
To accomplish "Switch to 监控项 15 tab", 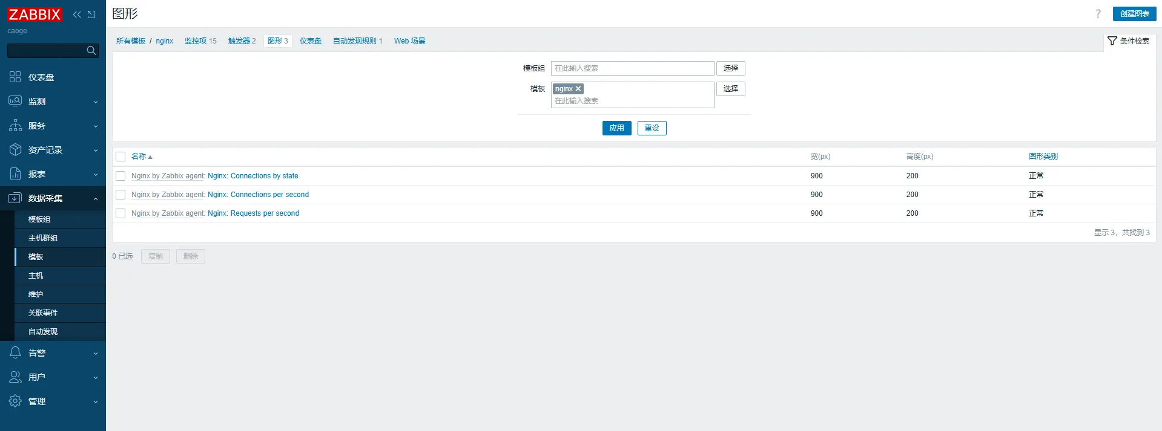I will click(x=200, y=41).
